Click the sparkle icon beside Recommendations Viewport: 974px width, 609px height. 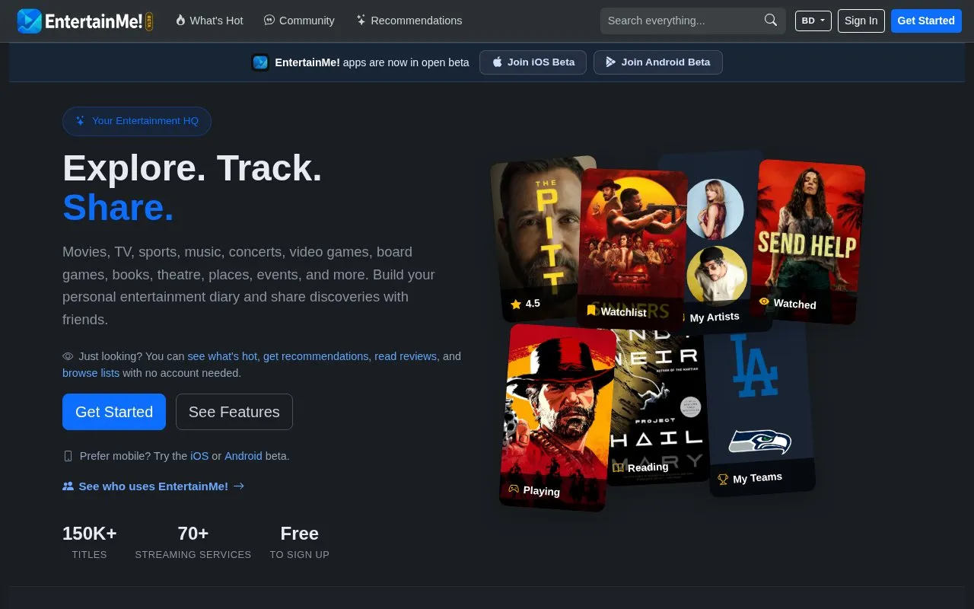click(x=361, y=21)
